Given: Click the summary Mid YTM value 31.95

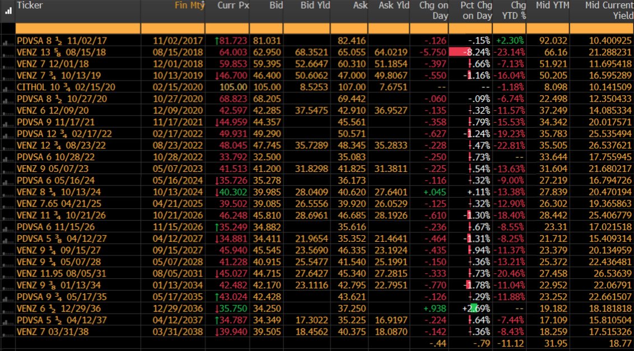Looking at the screenshot, I should point(556,344).
